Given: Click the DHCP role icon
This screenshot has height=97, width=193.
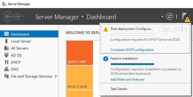Looking at the screenshot, I should point(7,62).
